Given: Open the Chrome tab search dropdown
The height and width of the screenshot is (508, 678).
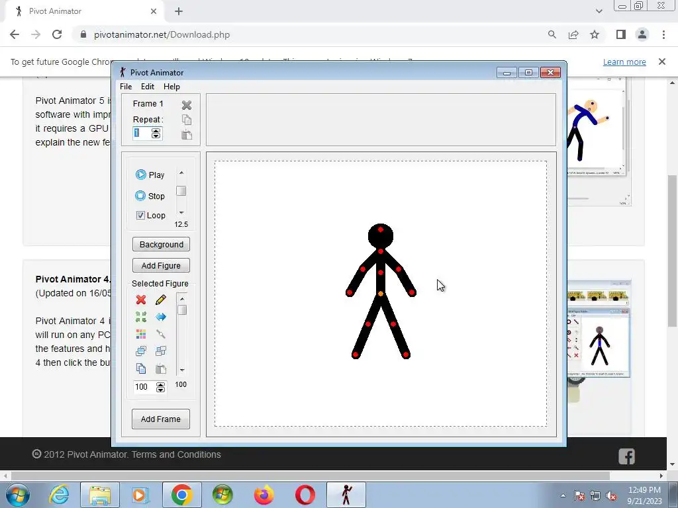Looking at the screenshot, I should point(599,11).
